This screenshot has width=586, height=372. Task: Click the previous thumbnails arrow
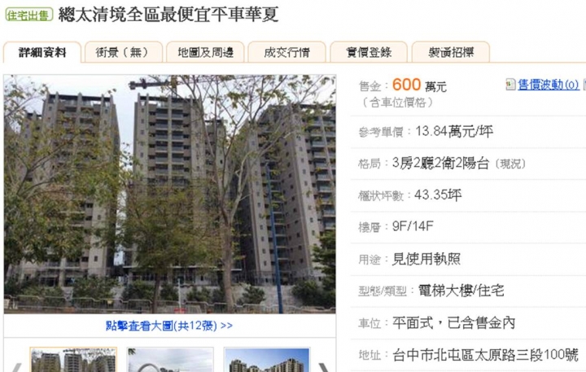15,367
